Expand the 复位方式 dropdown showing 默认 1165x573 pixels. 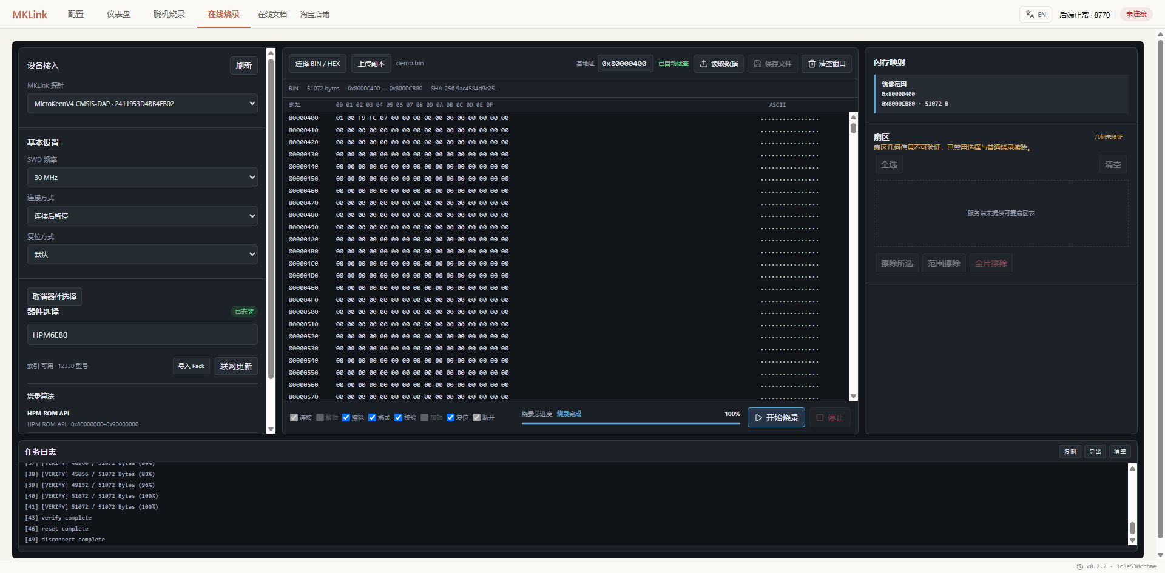point(143,255)
